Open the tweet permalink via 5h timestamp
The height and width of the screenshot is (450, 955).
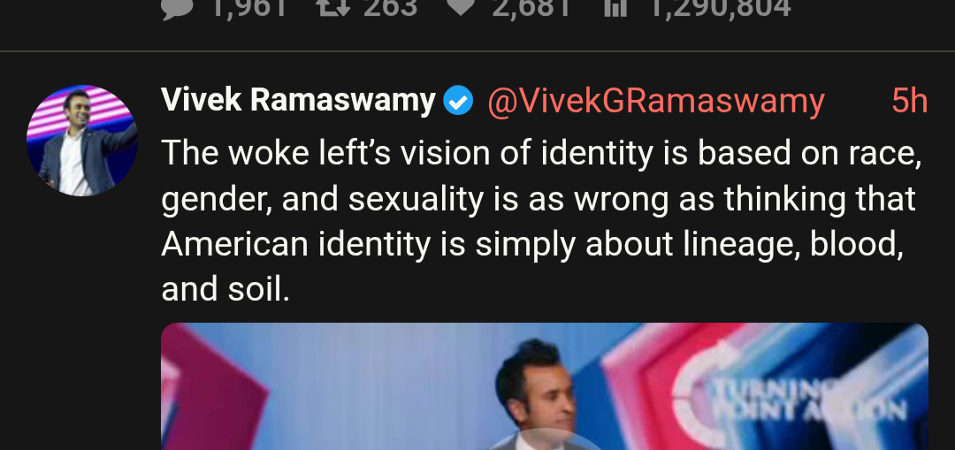click(x=909, y=101)
